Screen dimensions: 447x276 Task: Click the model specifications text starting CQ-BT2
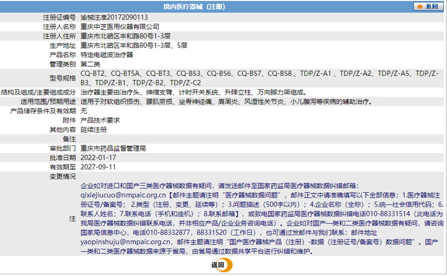click(259, 78)
